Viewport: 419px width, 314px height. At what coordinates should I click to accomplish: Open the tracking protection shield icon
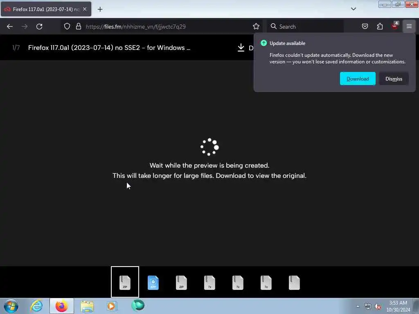[x=67, y=26]
